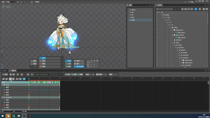This screenshot has width=210, height=118.
Task: Collapse the root bone node
Action: (164, 17)
